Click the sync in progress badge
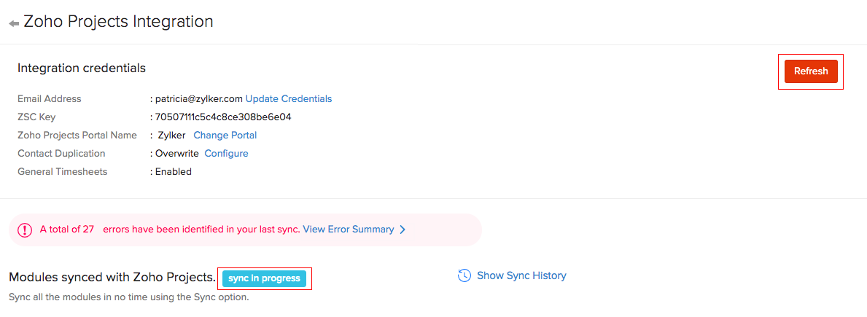The image size is (867, 317). pyautogui.click(x=264, y=278)
